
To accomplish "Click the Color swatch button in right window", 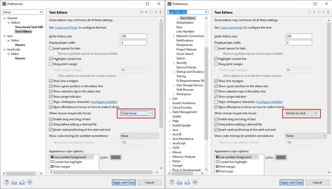I will click(281, 157).
